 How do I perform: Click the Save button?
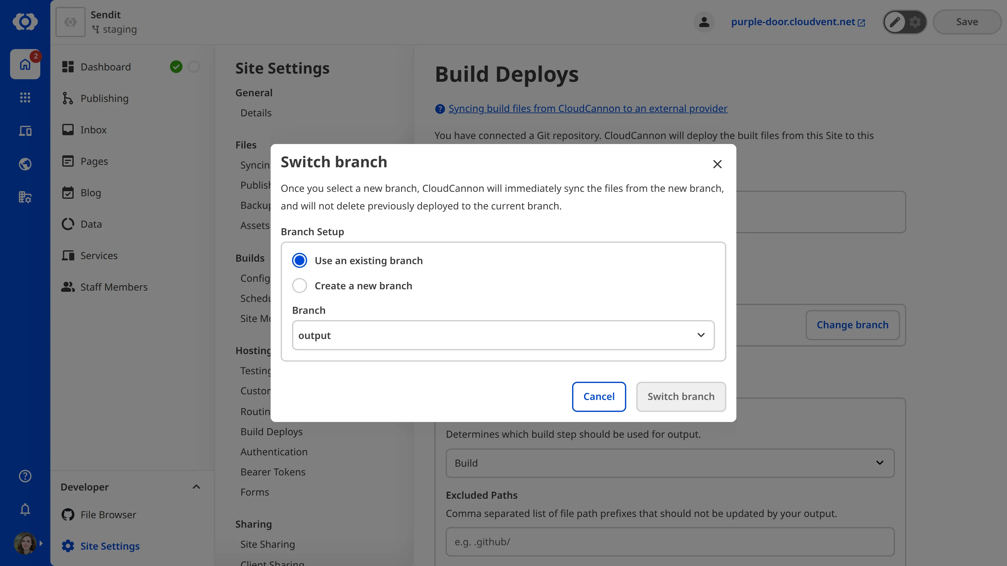tap(967, 22)
